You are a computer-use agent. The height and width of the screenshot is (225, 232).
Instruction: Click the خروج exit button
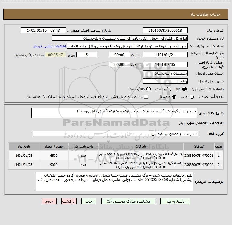(49, 201)
